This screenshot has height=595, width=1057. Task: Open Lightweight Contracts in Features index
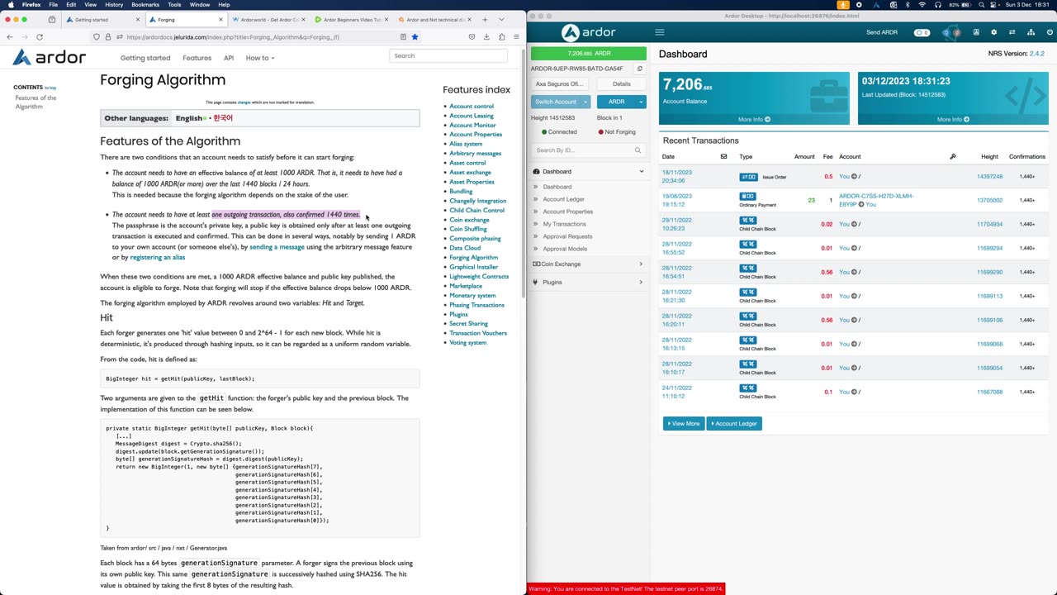[479, 276]
